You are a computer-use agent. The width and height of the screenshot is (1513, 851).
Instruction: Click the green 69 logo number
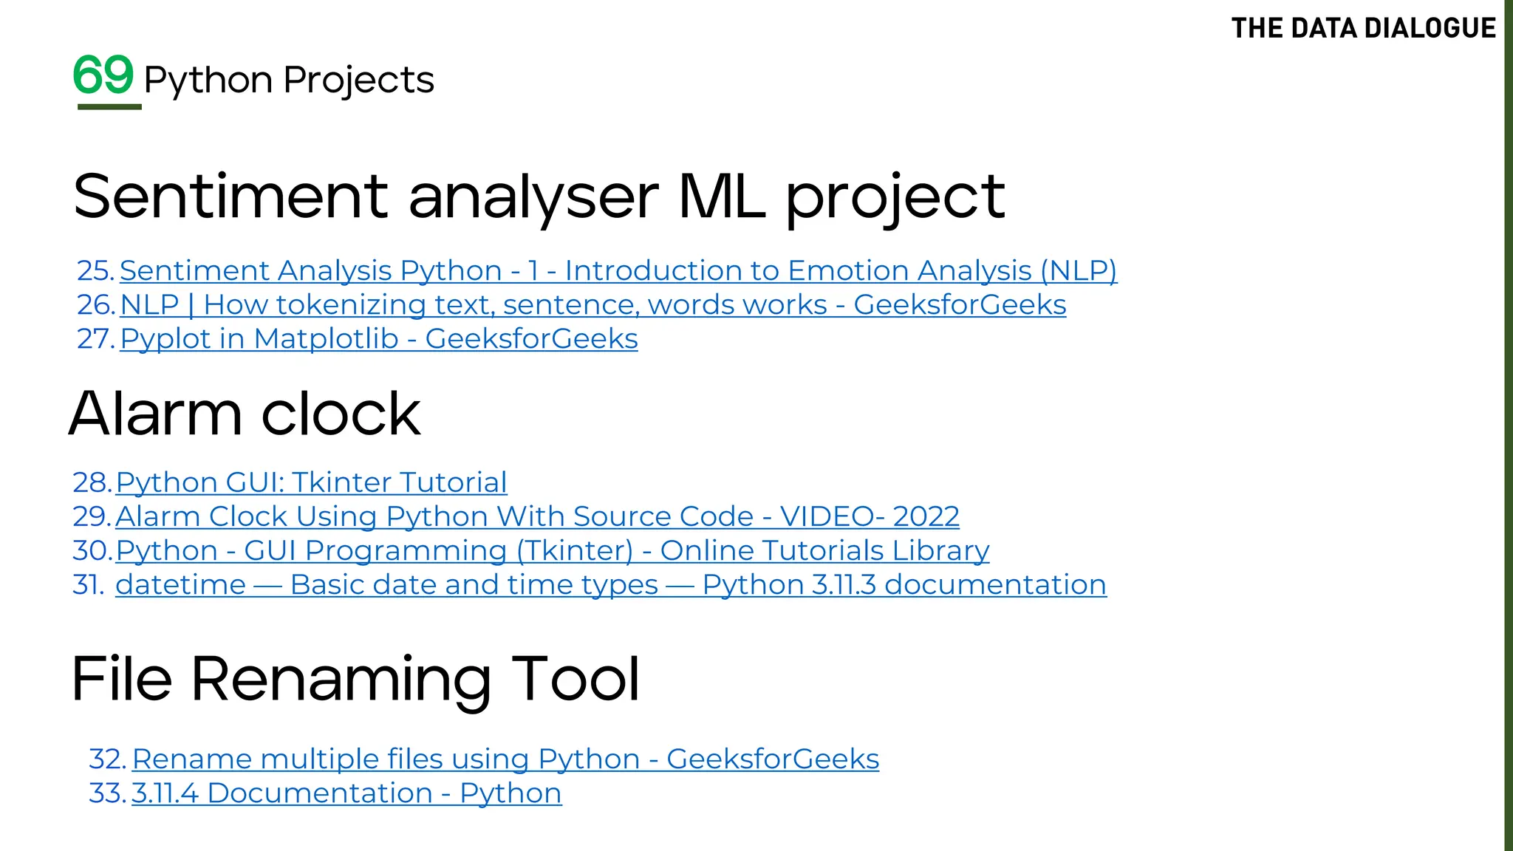(103, 75)
